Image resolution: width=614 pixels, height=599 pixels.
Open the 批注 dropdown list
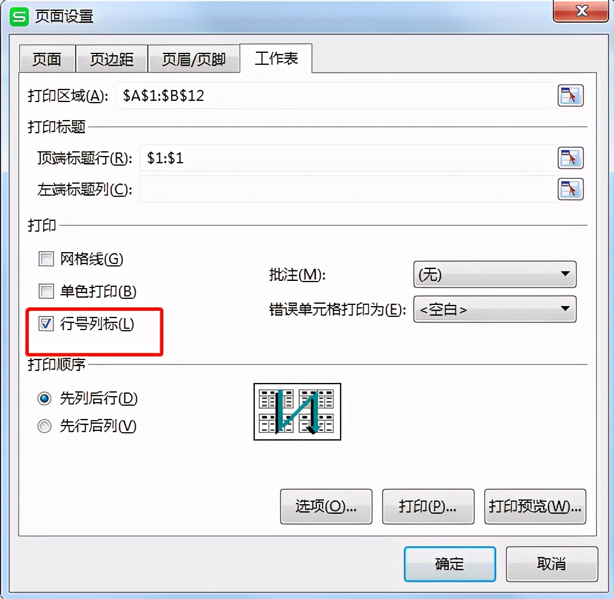(494, 274)
